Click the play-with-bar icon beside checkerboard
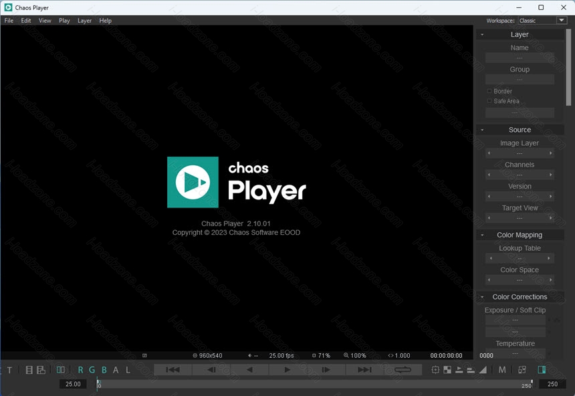 [x=459, y=370]
